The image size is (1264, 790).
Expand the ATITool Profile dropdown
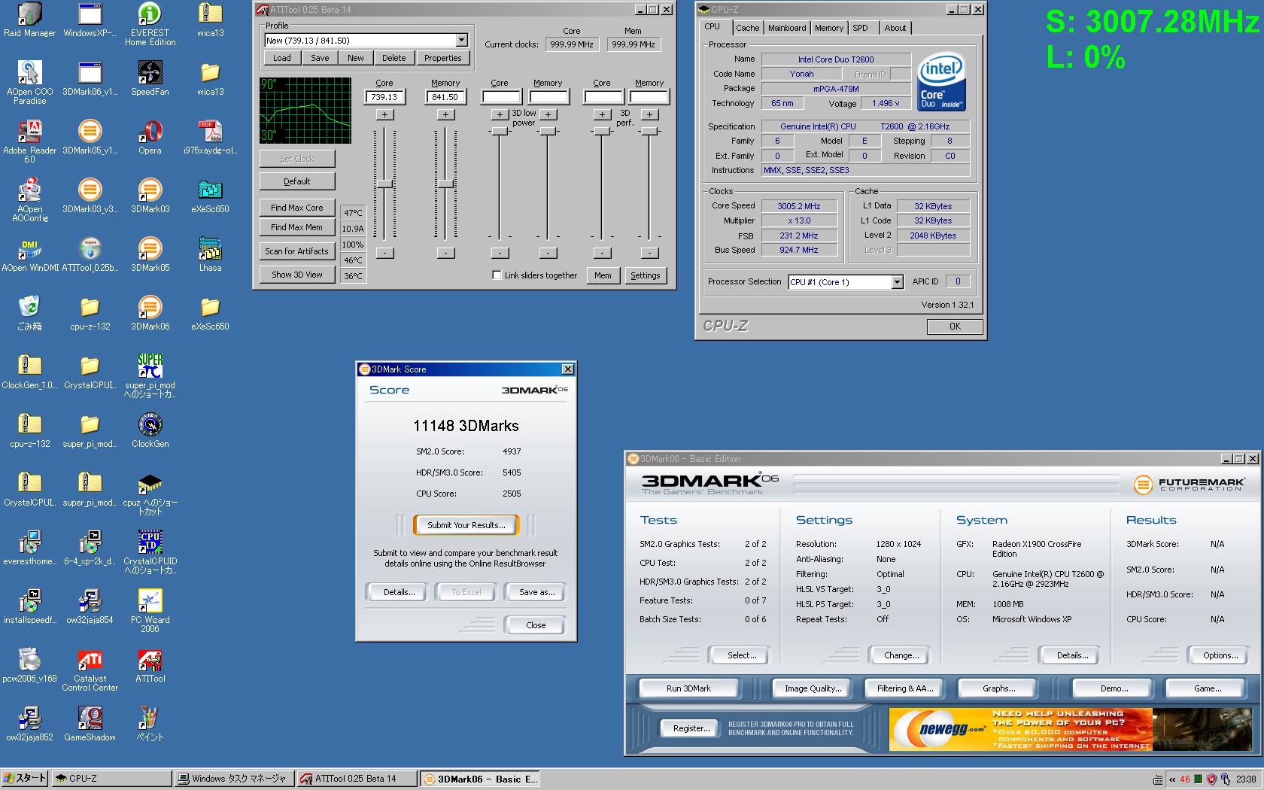[461, 41]
